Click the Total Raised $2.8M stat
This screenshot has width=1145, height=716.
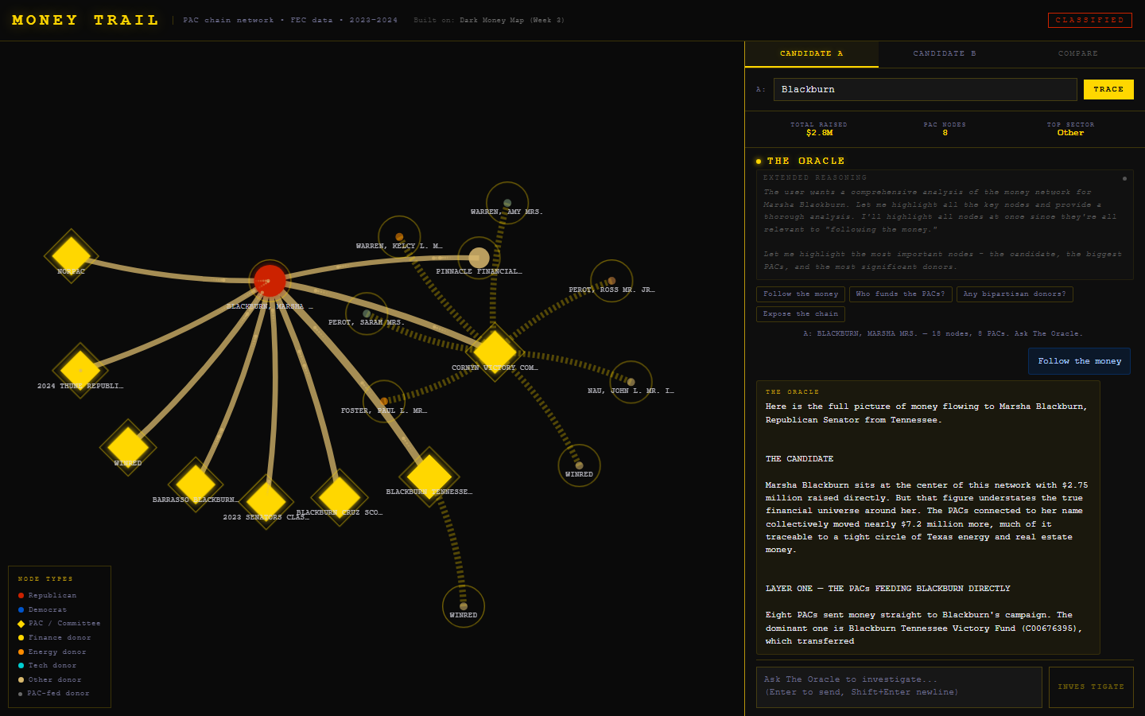(x=819, y=130)
